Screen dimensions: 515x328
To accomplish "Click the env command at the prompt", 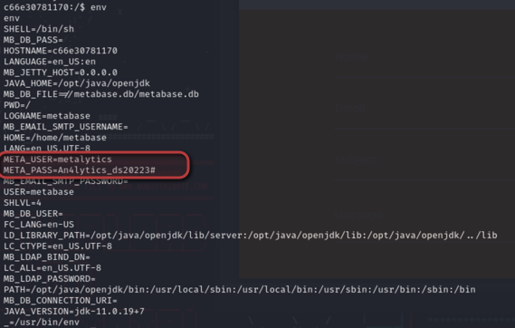I will coord(99,7).
